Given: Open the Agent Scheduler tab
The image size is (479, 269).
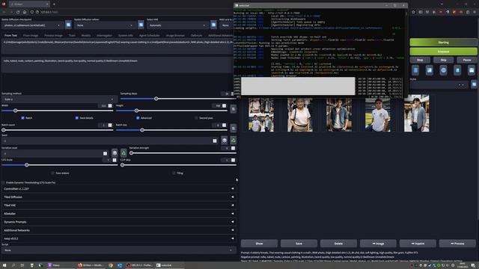Looking at the screenshot, I should click(x=149, y=35).
